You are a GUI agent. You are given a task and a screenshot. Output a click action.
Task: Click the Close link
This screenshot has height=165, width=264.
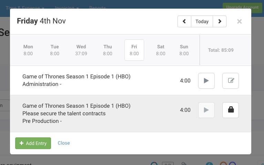click(64, 143)
